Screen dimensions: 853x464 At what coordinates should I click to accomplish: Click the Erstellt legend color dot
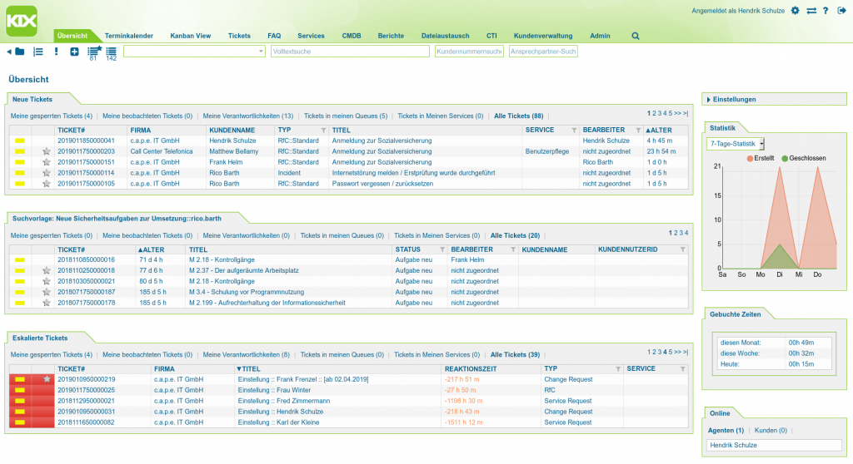750,158
